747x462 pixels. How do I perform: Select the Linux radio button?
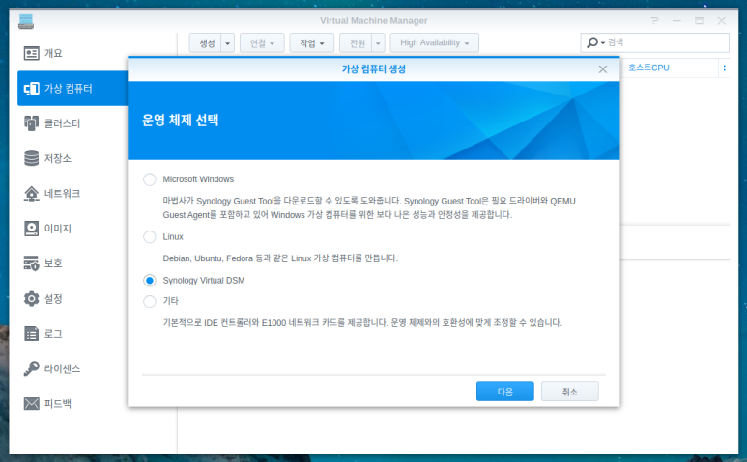[x=150, y=236]
